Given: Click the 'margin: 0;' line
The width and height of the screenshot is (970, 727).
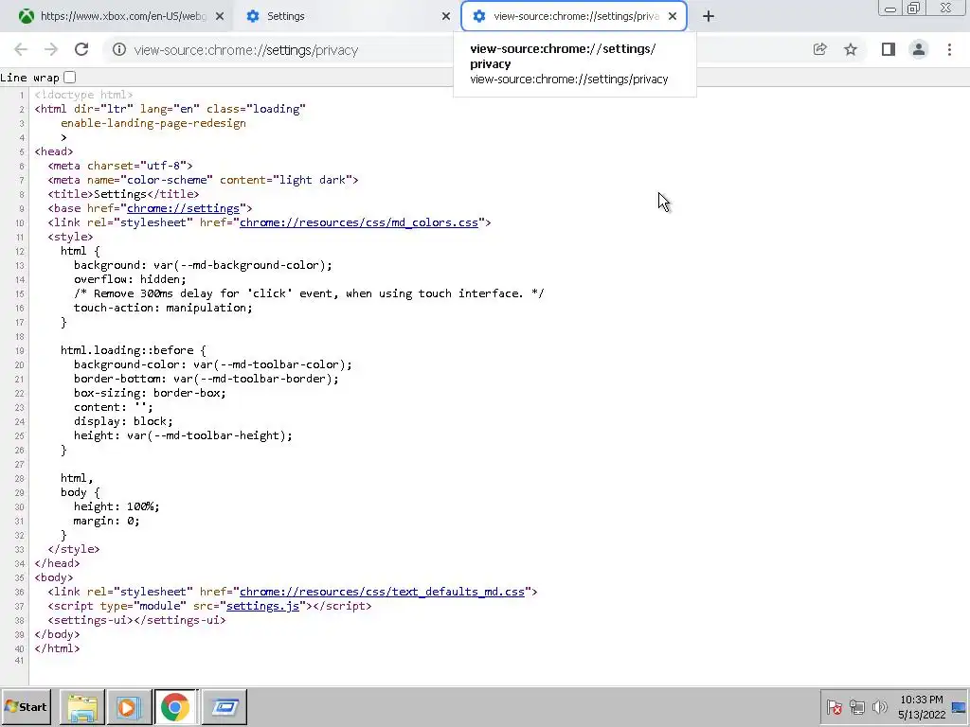Looking at the screenshot, I should [106, 522].
